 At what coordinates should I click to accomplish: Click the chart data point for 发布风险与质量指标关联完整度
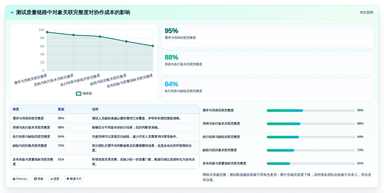pos(153,46)
